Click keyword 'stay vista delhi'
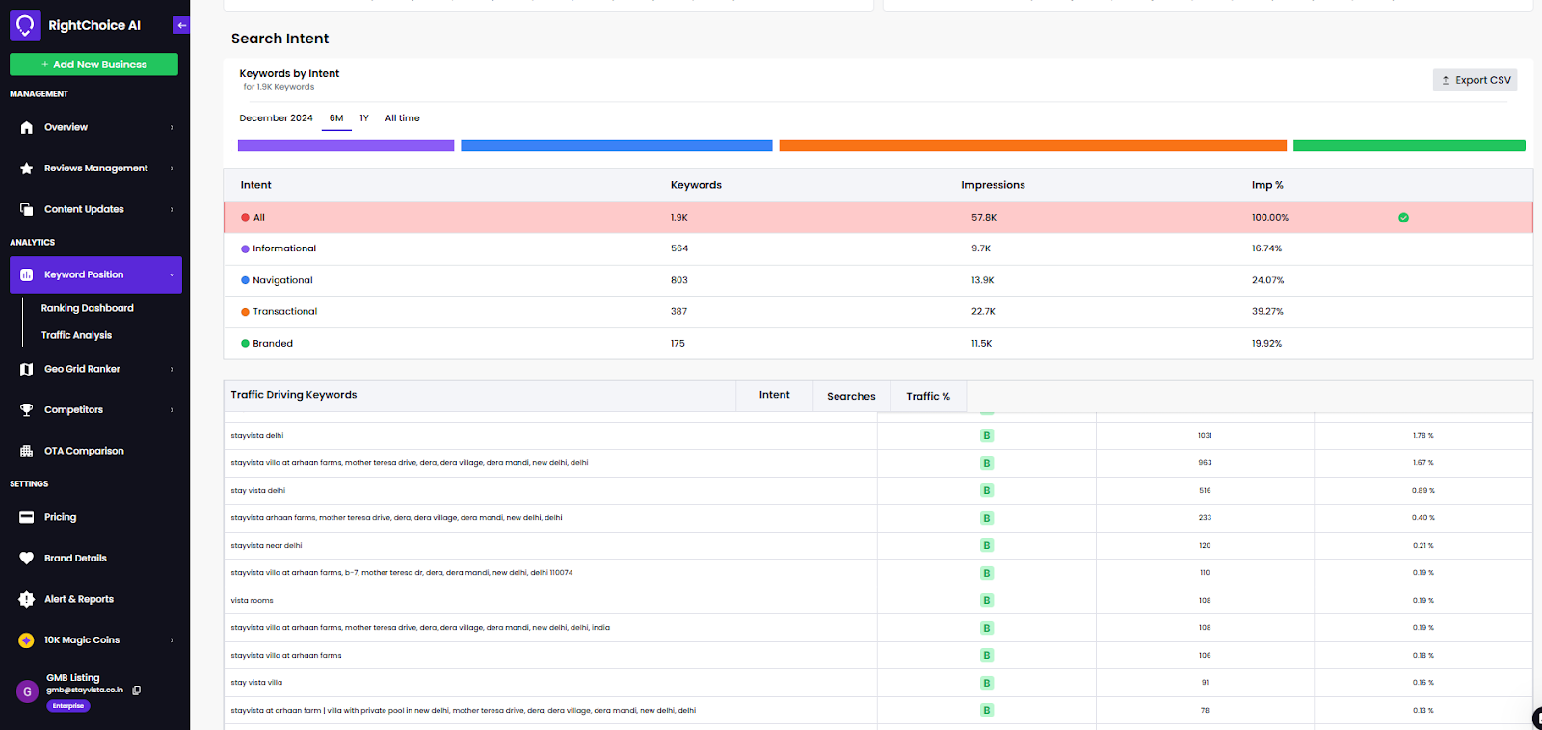Viewport: 1542px width, 730px height. pyautogui.click(x=258, y=491)
